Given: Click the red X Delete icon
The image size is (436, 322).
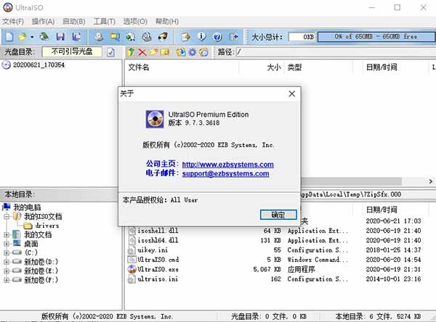Looking at the screenshot, I should point(142,52).
